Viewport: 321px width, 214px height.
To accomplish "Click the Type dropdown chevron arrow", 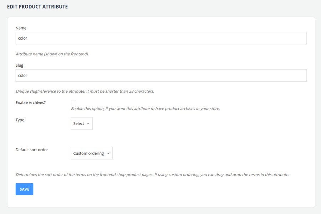I will (88, 123).
